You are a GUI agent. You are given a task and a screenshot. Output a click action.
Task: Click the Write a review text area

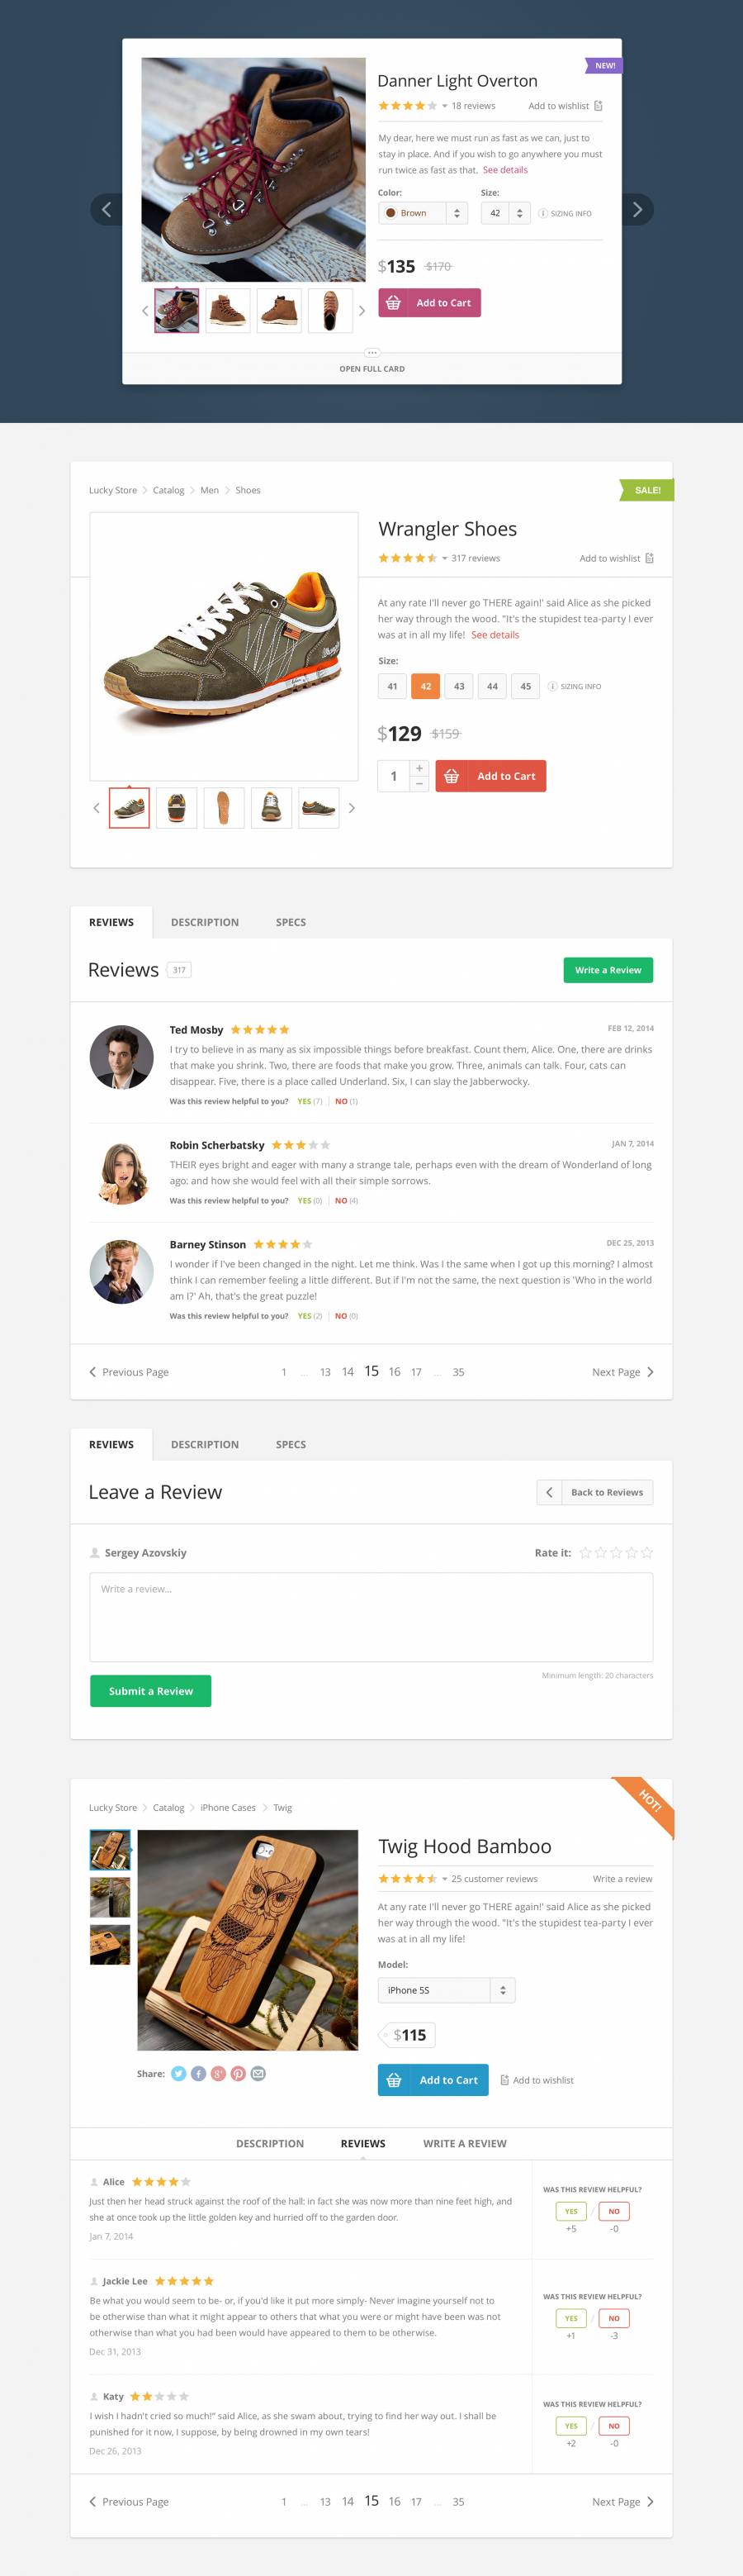pos(371,1617)
